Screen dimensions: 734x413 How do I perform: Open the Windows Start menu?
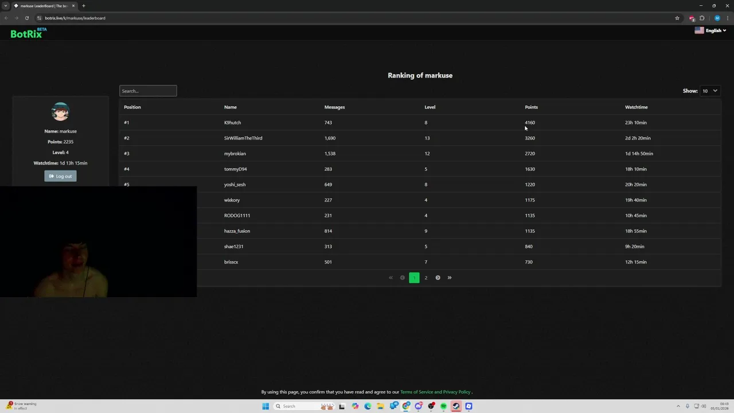click(x=266, y=406)
